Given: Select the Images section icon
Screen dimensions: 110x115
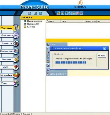Looking at the screenshot, I should click(x=16, y=51).
